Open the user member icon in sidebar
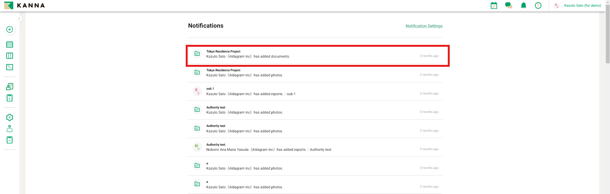The image size is (610, 194). [x=10, y=128]
